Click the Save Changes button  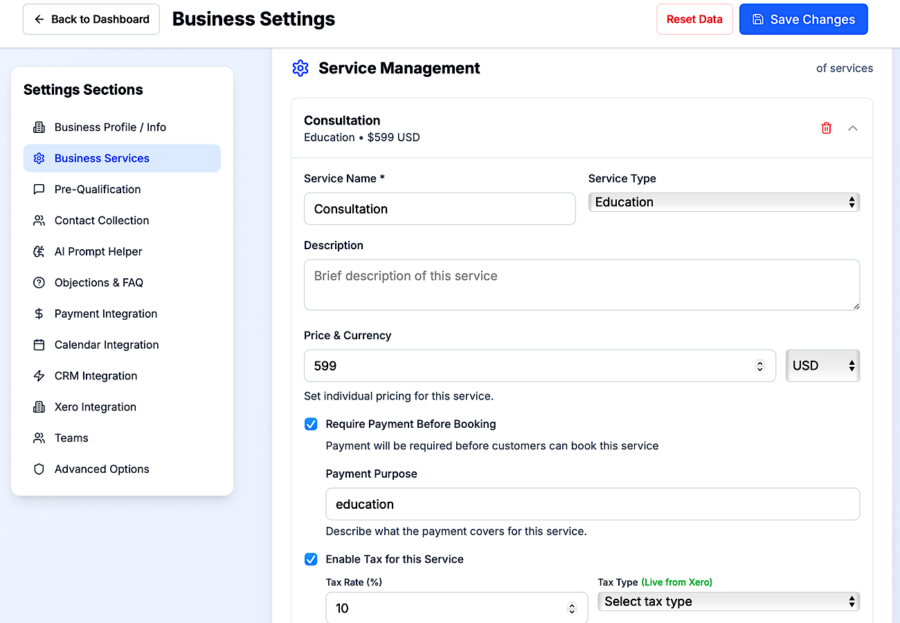803,19
